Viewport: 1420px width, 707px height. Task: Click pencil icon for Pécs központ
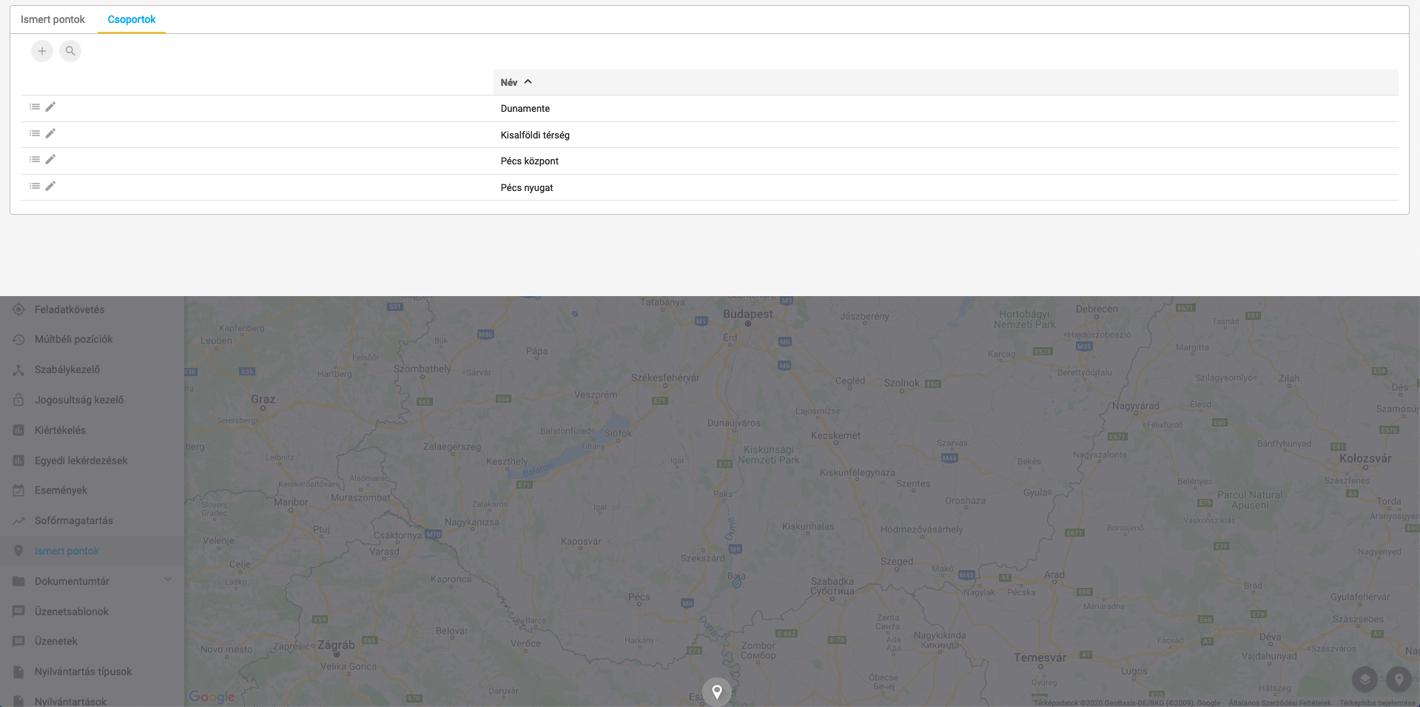click(50, 160)
